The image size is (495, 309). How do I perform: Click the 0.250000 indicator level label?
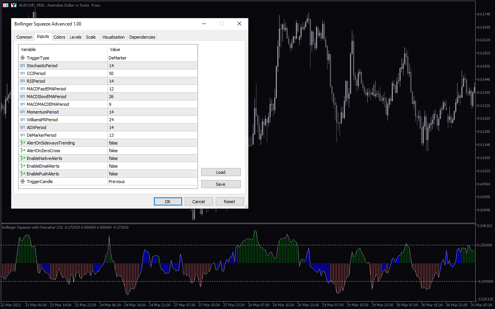[x=485, y=245]
